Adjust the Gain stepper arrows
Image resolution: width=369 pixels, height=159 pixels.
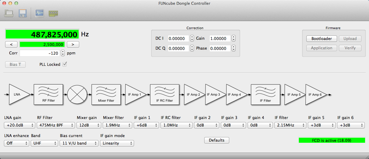[x=233, y=39]
